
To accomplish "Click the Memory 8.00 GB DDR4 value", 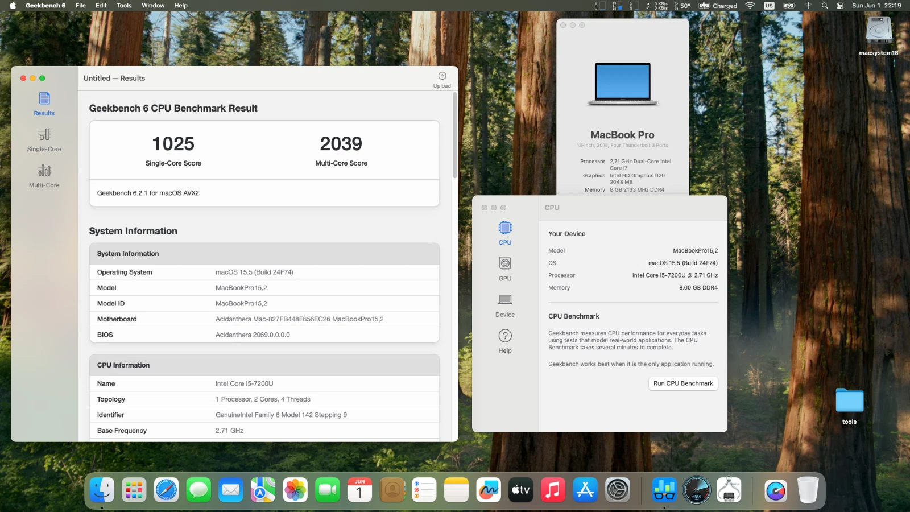I will 698,288.
